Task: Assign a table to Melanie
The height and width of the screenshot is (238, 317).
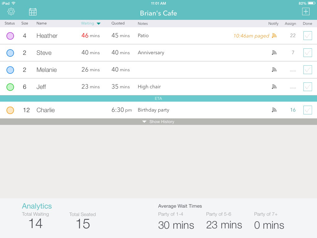Action: pos(293,70)
